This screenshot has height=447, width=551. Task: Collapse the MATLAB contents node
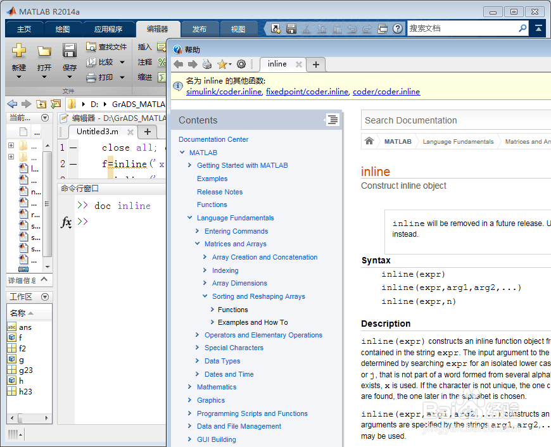pos(182,152)
